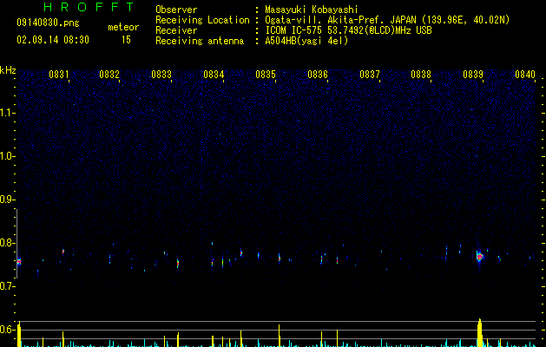The image size is (546, 347).
Task: Click the 0.8 kHz axis label
Action: [x=7, y=243]
